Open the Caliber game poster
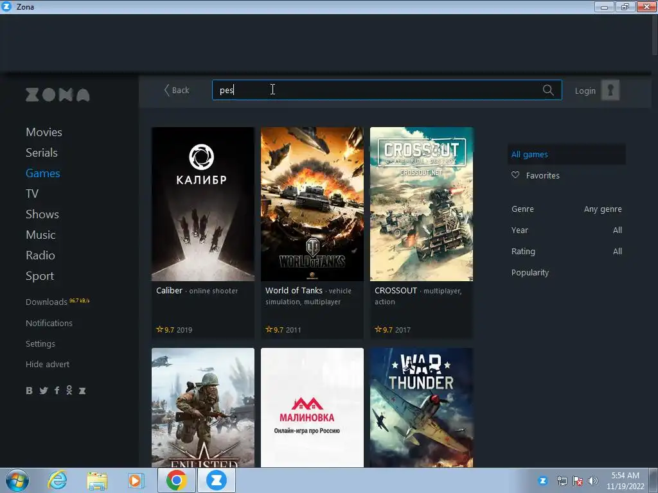The height and width of the screenshot is (493, 658). (203, 204)
